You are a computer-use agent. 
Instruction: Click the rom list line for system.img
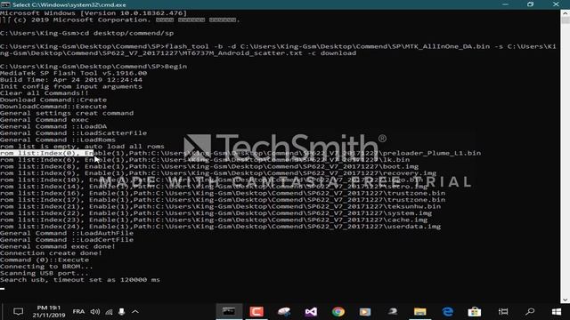216,213
